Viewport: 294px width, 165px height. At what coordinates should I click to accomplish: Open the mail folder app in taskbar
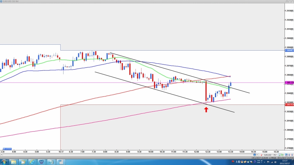pos(23,162)
